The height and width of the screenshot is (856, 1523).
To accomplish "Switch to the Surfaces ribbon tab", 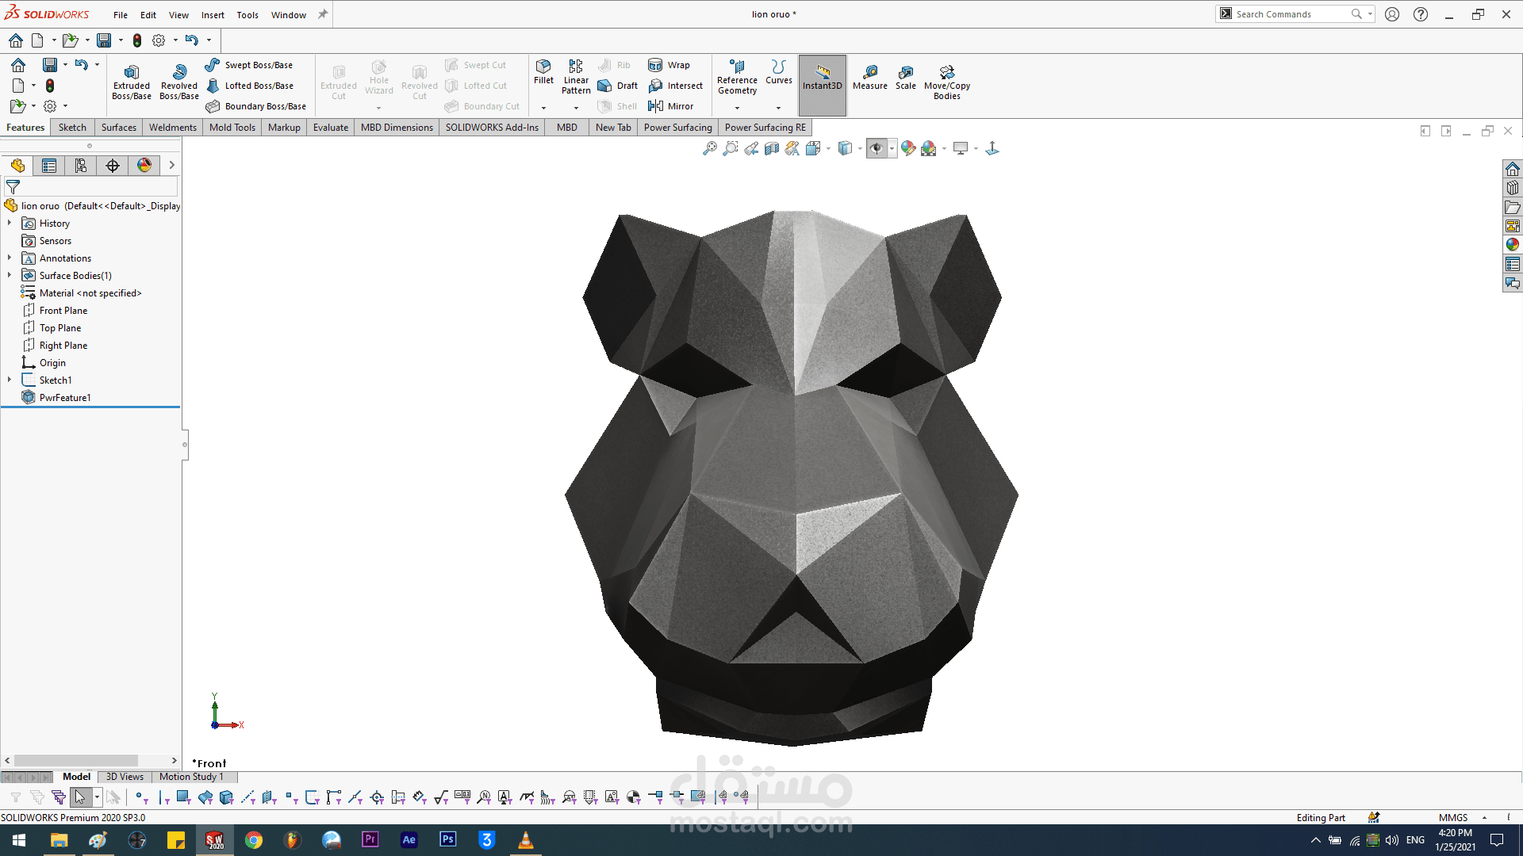I will pos(118,127).
